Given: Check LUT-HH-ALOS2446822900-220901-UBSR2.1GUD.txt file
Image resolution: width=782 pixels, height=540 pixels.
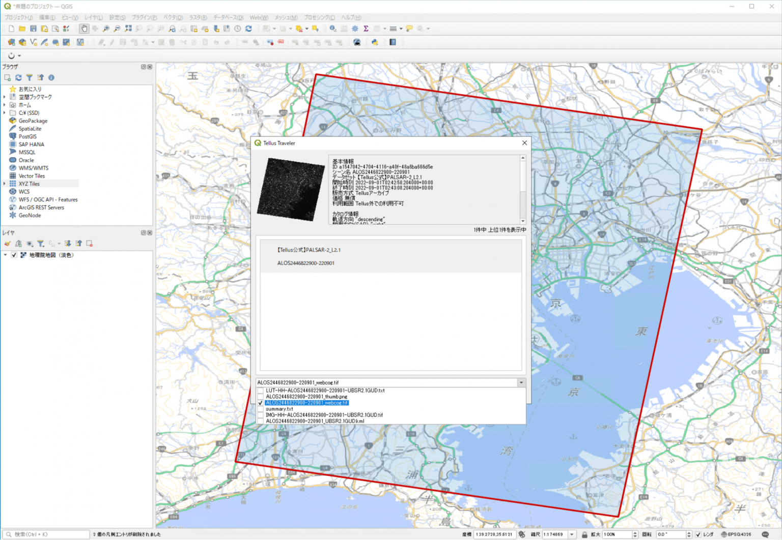Looking at the screenshot, I should coord(261,391).
